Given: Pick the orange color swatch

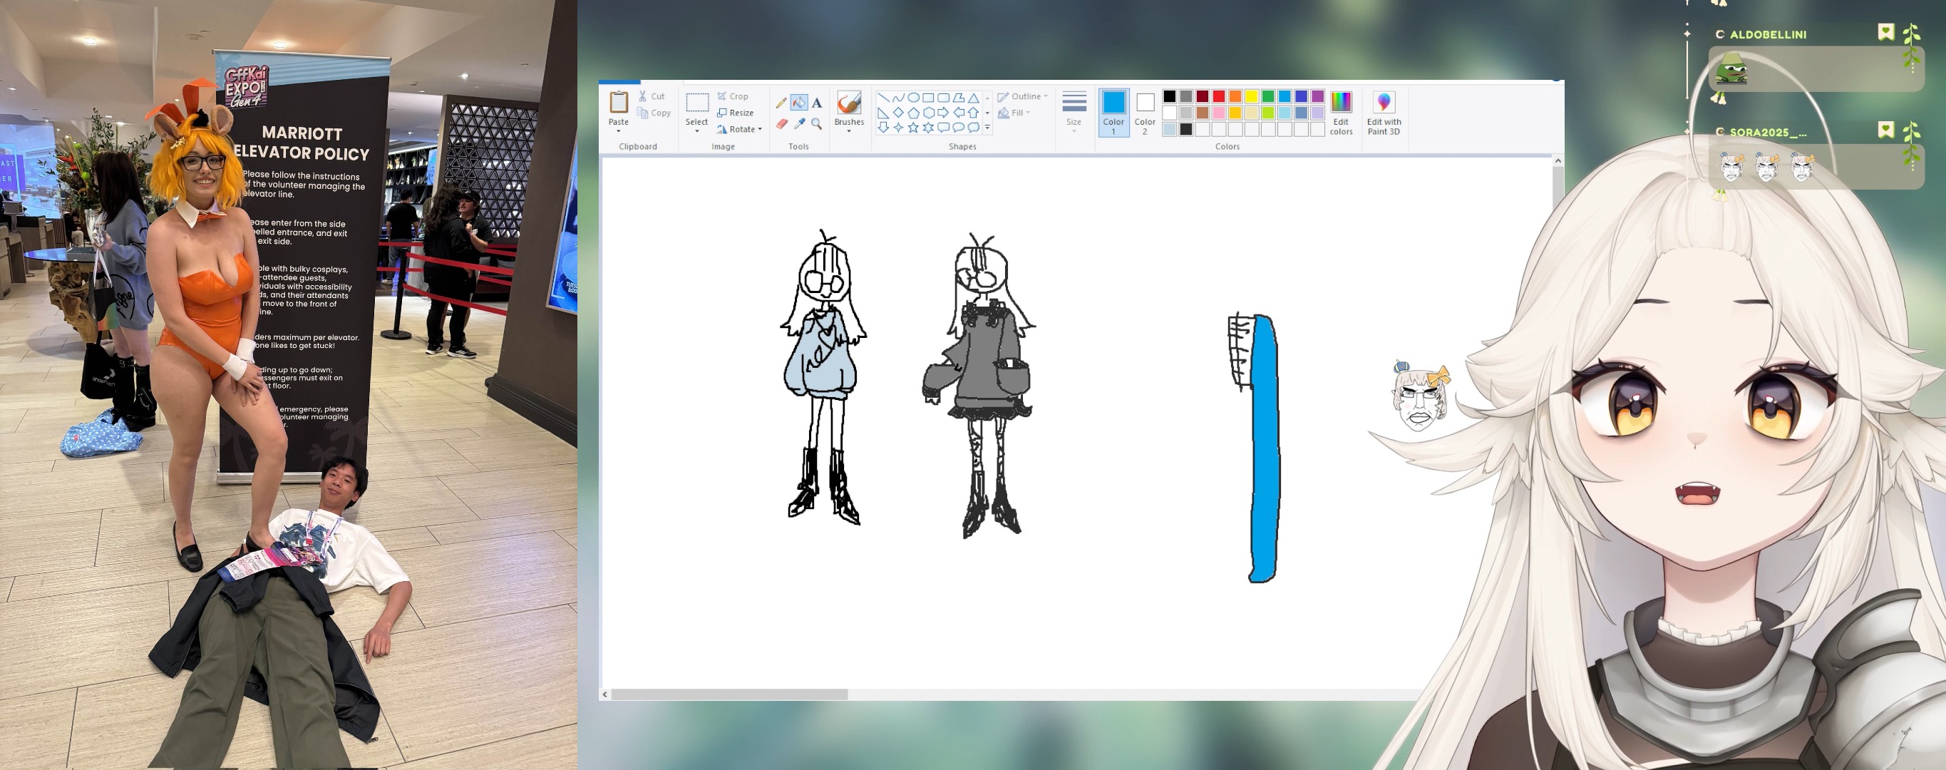Looking at the screenshot, I should [1235, 96].
